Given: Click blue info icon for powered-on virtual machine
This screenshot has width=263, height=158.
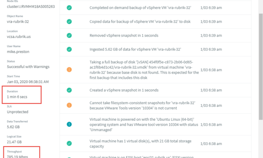Looking at the screenshot, I should tap(69, 124).
